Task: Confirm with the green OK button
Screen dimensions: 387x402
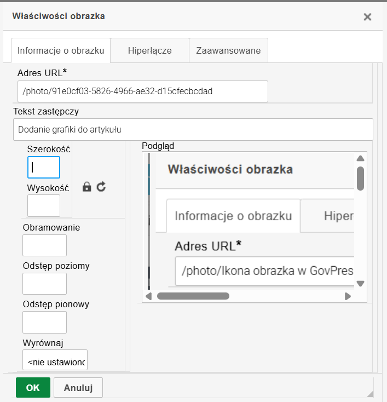Action: click(x=33, y=387)
